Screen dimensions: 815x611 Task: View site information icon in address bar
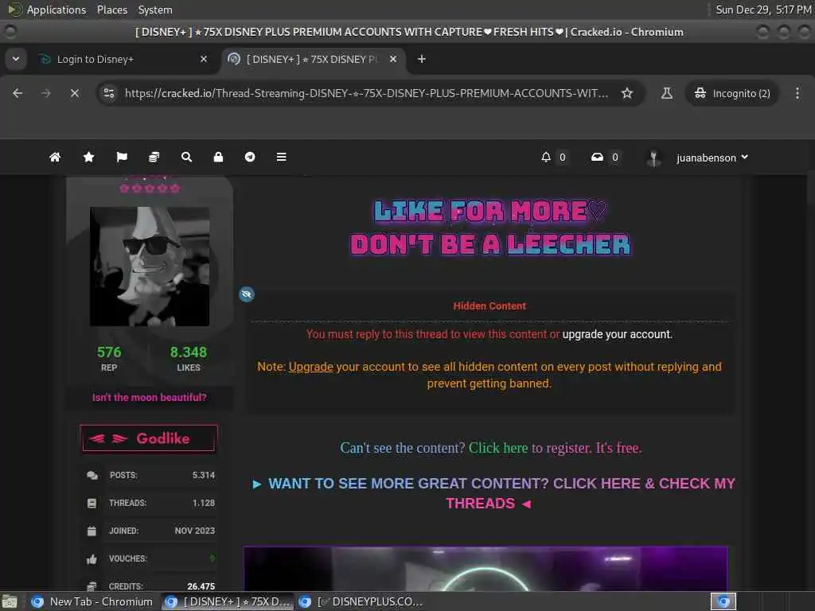(109, 93)
